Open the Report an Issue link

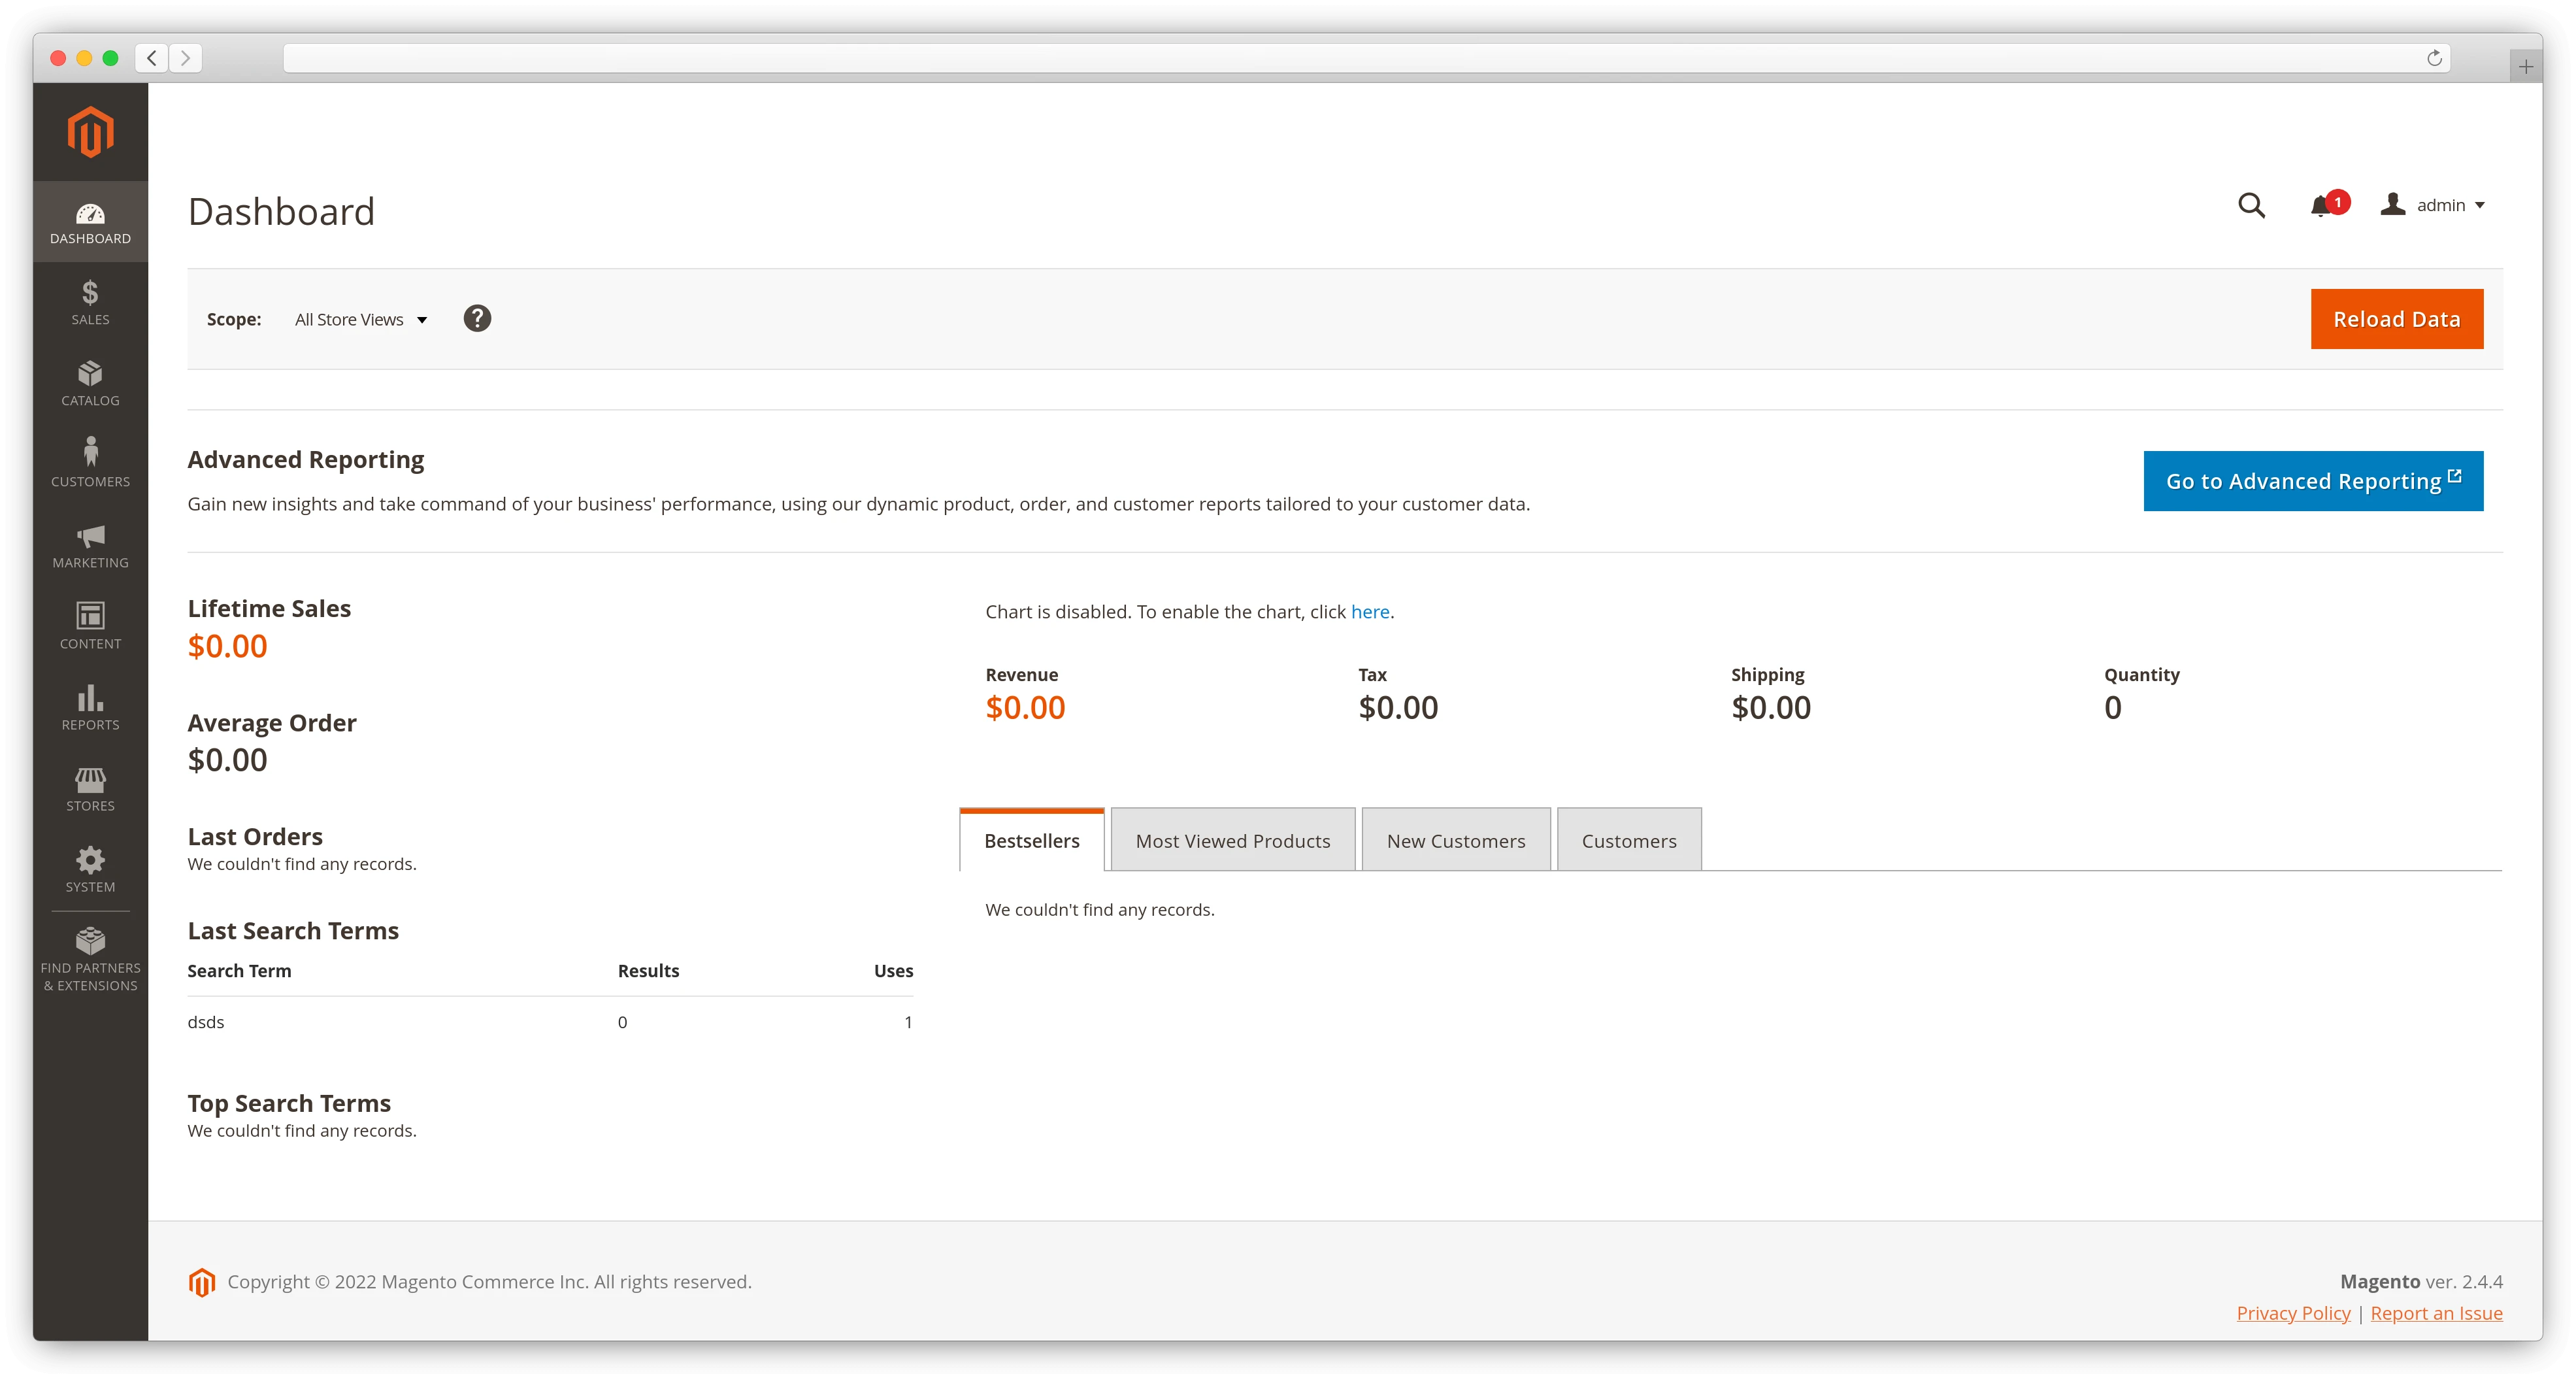[x=2436, y=1312]
